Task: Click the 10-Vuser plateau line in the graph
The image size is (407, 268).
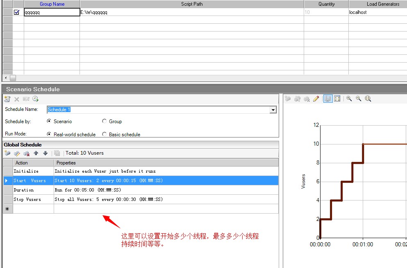Action: click(385, 144)
